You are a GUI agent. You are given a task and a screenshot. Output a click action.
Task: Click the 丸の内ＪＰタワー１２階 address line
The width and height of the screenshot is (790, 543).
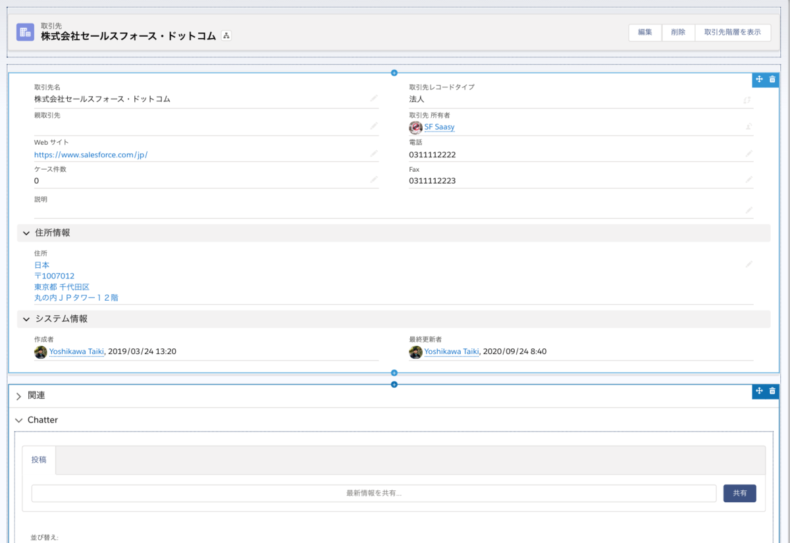pos(76,297)
